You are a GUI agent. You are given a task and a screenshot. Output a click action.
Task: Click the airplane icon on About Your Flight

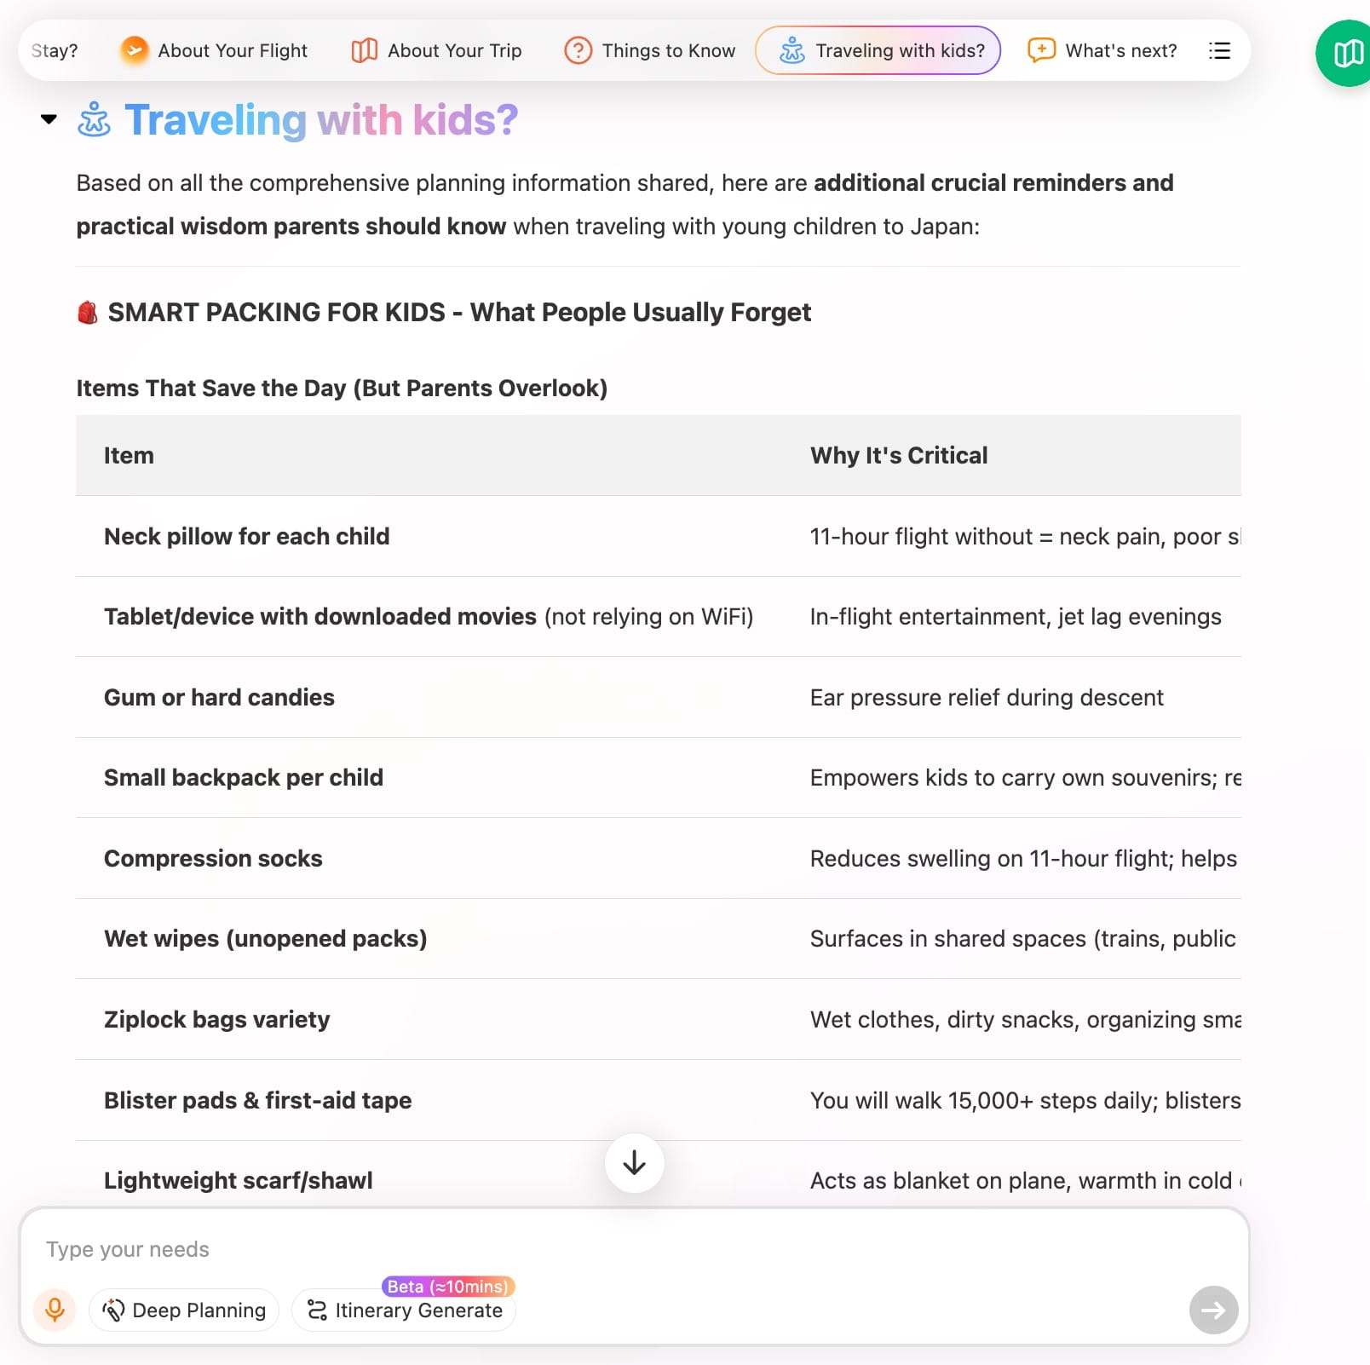pyautogui.click(x=134, y=50)
